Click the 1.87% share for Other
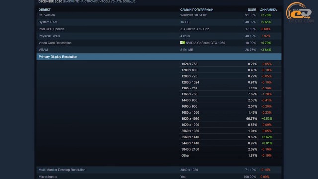Viewport: 318px width, 179px height. [253, 156]
